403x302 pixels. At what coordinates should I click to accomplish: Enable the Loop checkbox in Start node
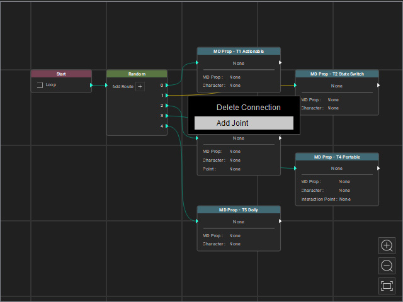pos(40,85)
